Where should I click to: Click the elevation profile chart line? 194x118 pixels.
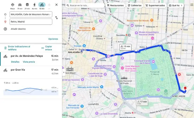tap(23, 90)
